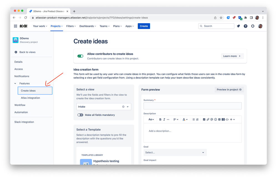Open Workflow settings page
This screenshot has height=178, width=277.
tap(20, 105)
